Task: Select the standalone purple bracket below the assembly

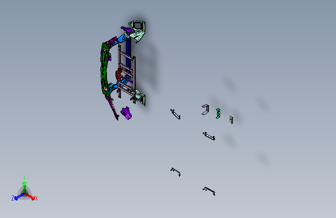Action: click(126, 113)
